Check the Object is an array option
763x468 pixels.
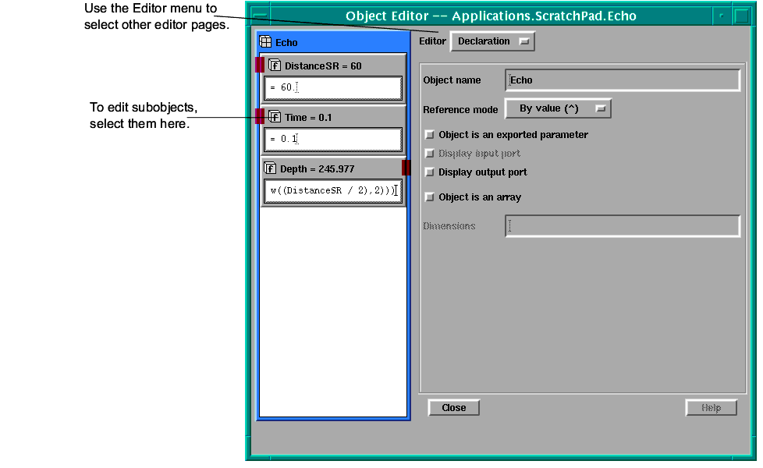coord(428,197)
